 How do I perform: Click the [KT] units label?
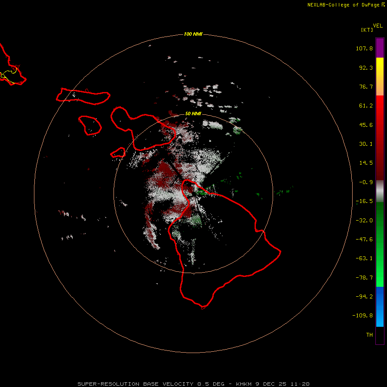click(367, 30)
